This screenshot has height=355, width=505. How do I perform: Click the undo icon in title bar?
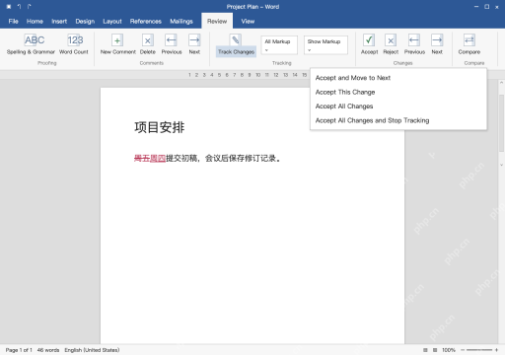click(x=20, y=7)
